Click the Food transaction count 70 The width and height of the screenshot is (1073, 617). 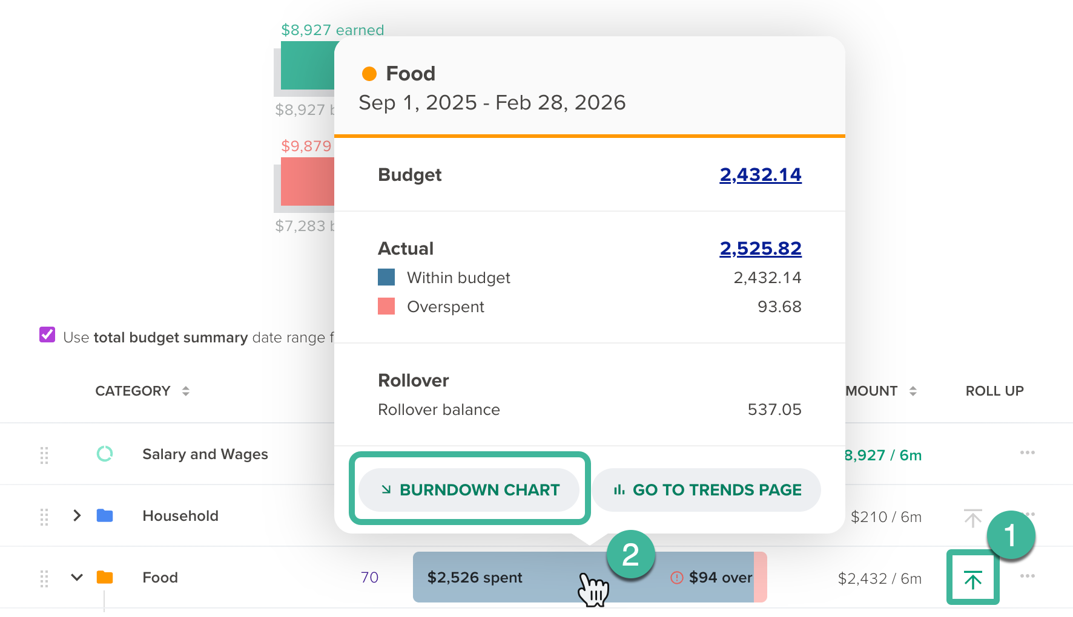click(x=369, y=577)
